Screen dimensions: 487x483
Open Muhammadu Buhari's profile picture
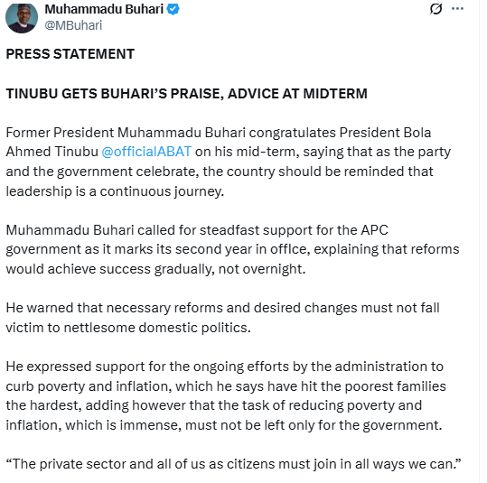coord(22,17)
